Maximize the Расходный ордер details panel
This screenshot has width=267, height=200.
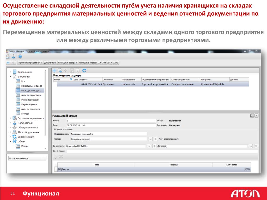pyautogui.click(x=252, y=116)
